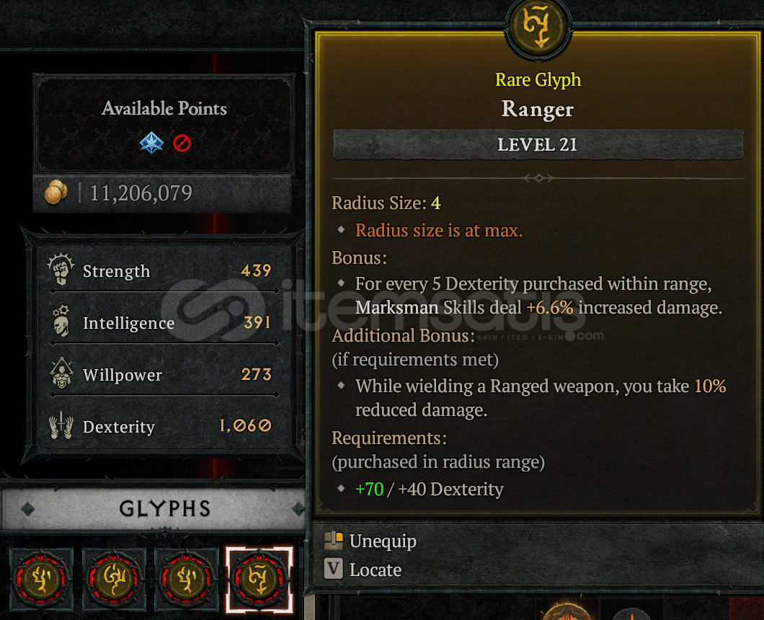Viewport: 764px width, 620px height.
Task: Select the third glyph slot icon
Action: 187,579
